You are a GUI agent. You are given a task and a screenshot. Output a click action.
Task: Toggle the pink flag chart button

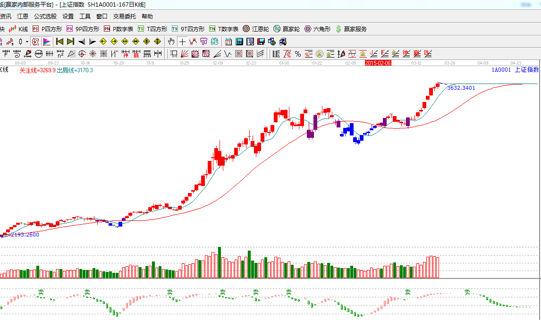(x=47, y=42)
